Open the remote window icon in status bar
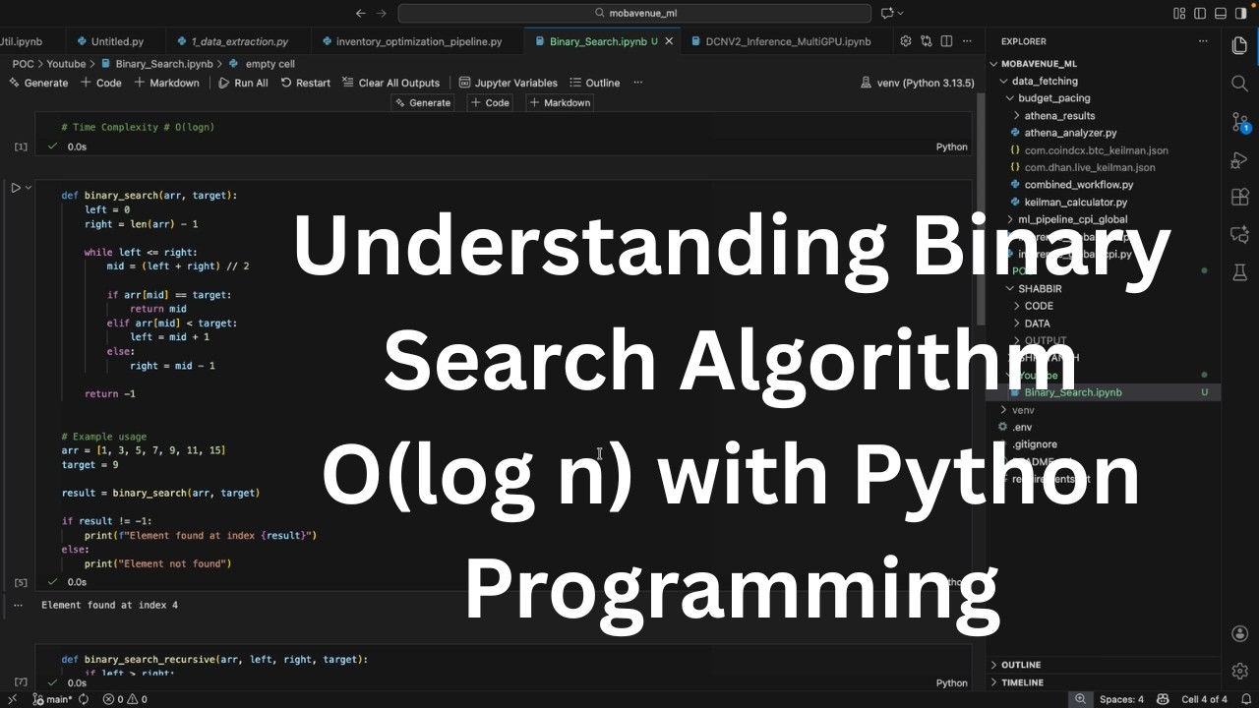1259x708 pixels. pyautogui.click(x=12, y=699)
